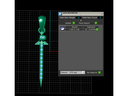This screenshot has width=128, height=96.
Task: Click the Total Gem Weight label
Action: point(67,18)
